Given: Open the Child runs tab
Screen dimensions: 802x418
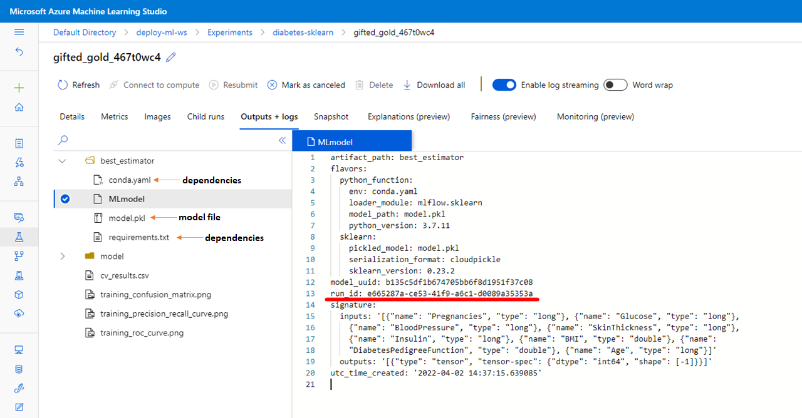Looking at the screenshot, I should 206,116.
